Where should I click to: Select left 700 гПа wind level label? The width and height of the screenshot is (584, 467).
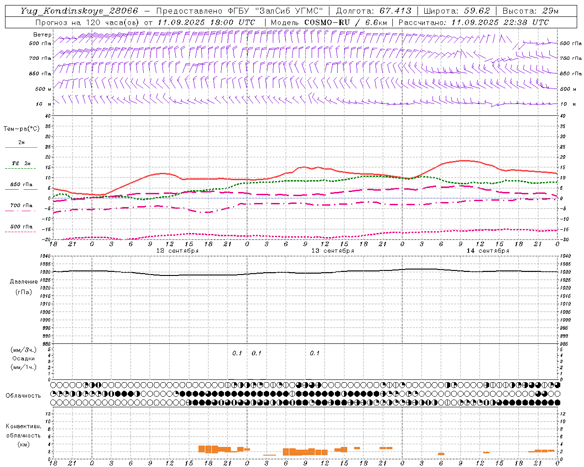point(40,58)
